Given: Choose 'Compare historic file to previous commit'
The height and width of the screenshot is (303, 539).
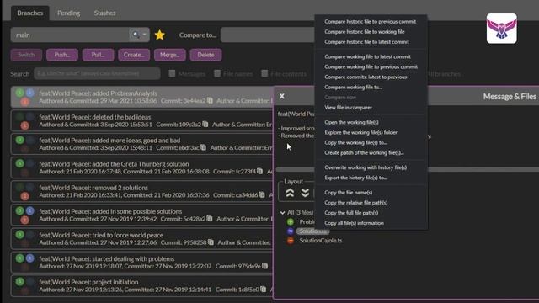Looking at the screenshot, I should click(371, 21).
